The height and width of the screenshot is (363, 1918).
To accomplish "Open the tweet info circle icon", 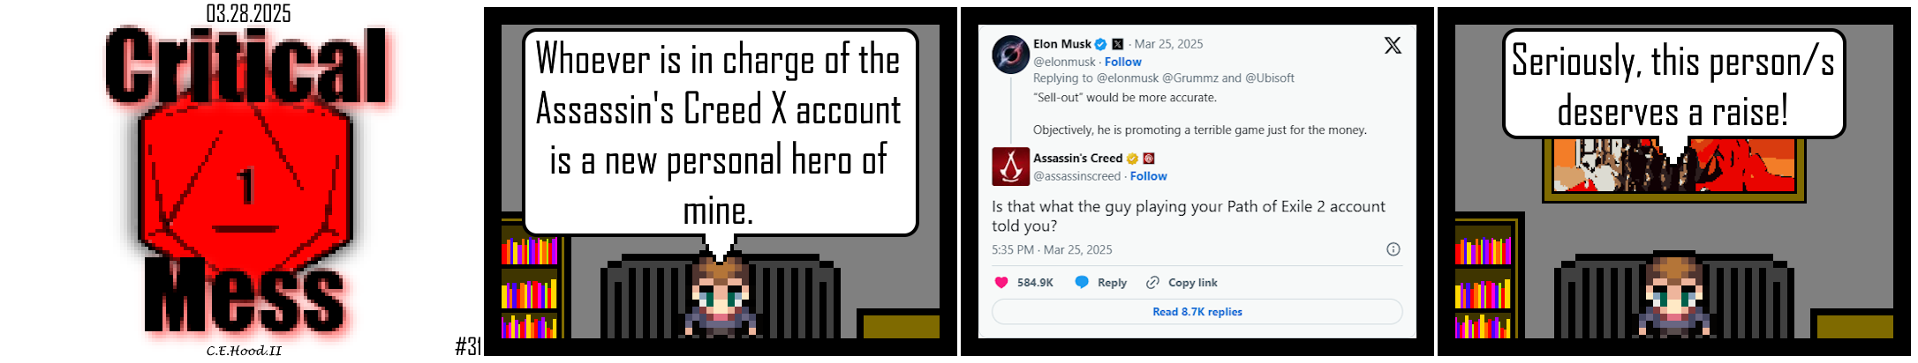I will pos(1393,249).
